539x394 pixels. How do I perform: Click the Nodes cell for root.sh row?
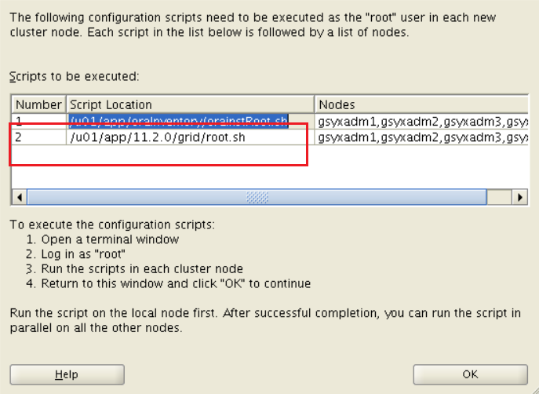421,137
